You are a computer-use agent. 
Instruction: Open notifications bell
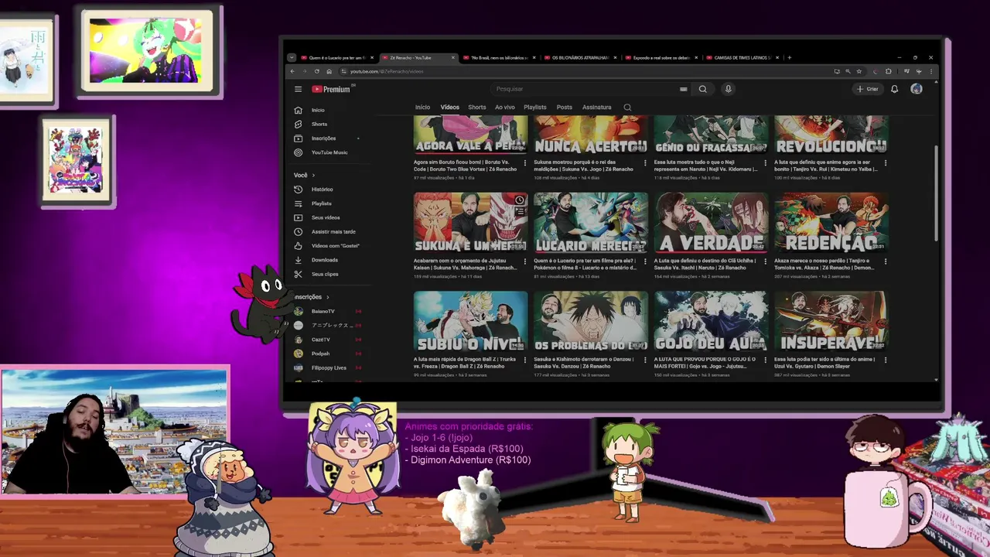click(894, 89)
